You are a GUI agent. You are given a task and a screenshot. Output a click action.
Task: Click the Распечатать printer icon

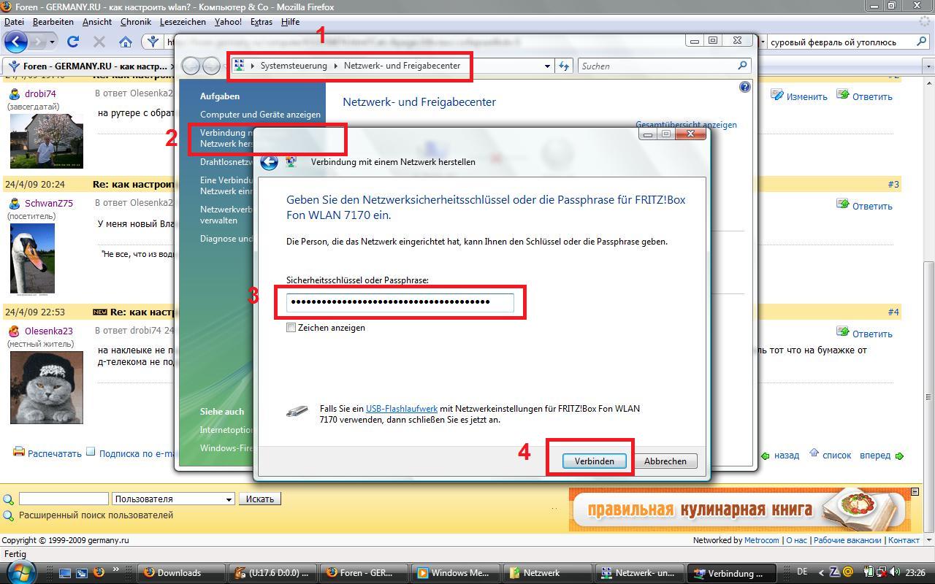point(19,452)
